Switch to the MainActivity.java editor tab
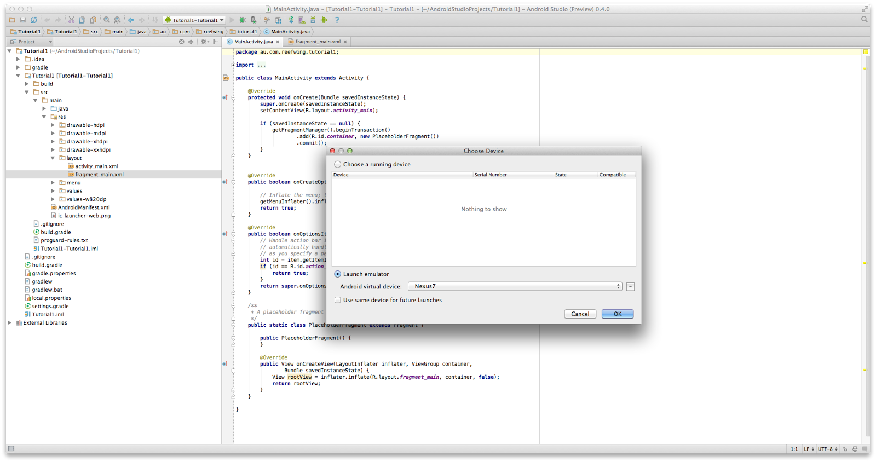Viewport: 876px width, 462px height. [x=253, y=42]
